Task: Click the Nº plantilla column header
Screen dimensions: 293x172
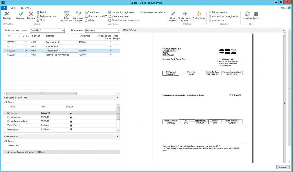Action: point(85,36)
